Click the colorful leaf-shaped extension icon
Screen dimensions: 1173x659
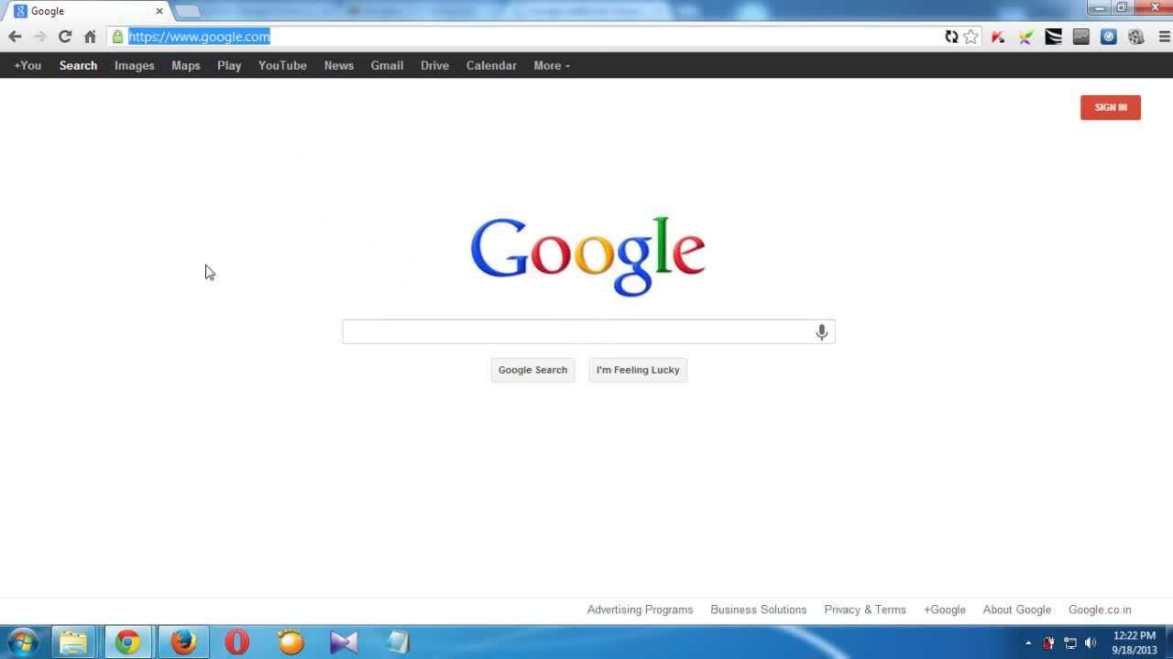point(1026,37)
